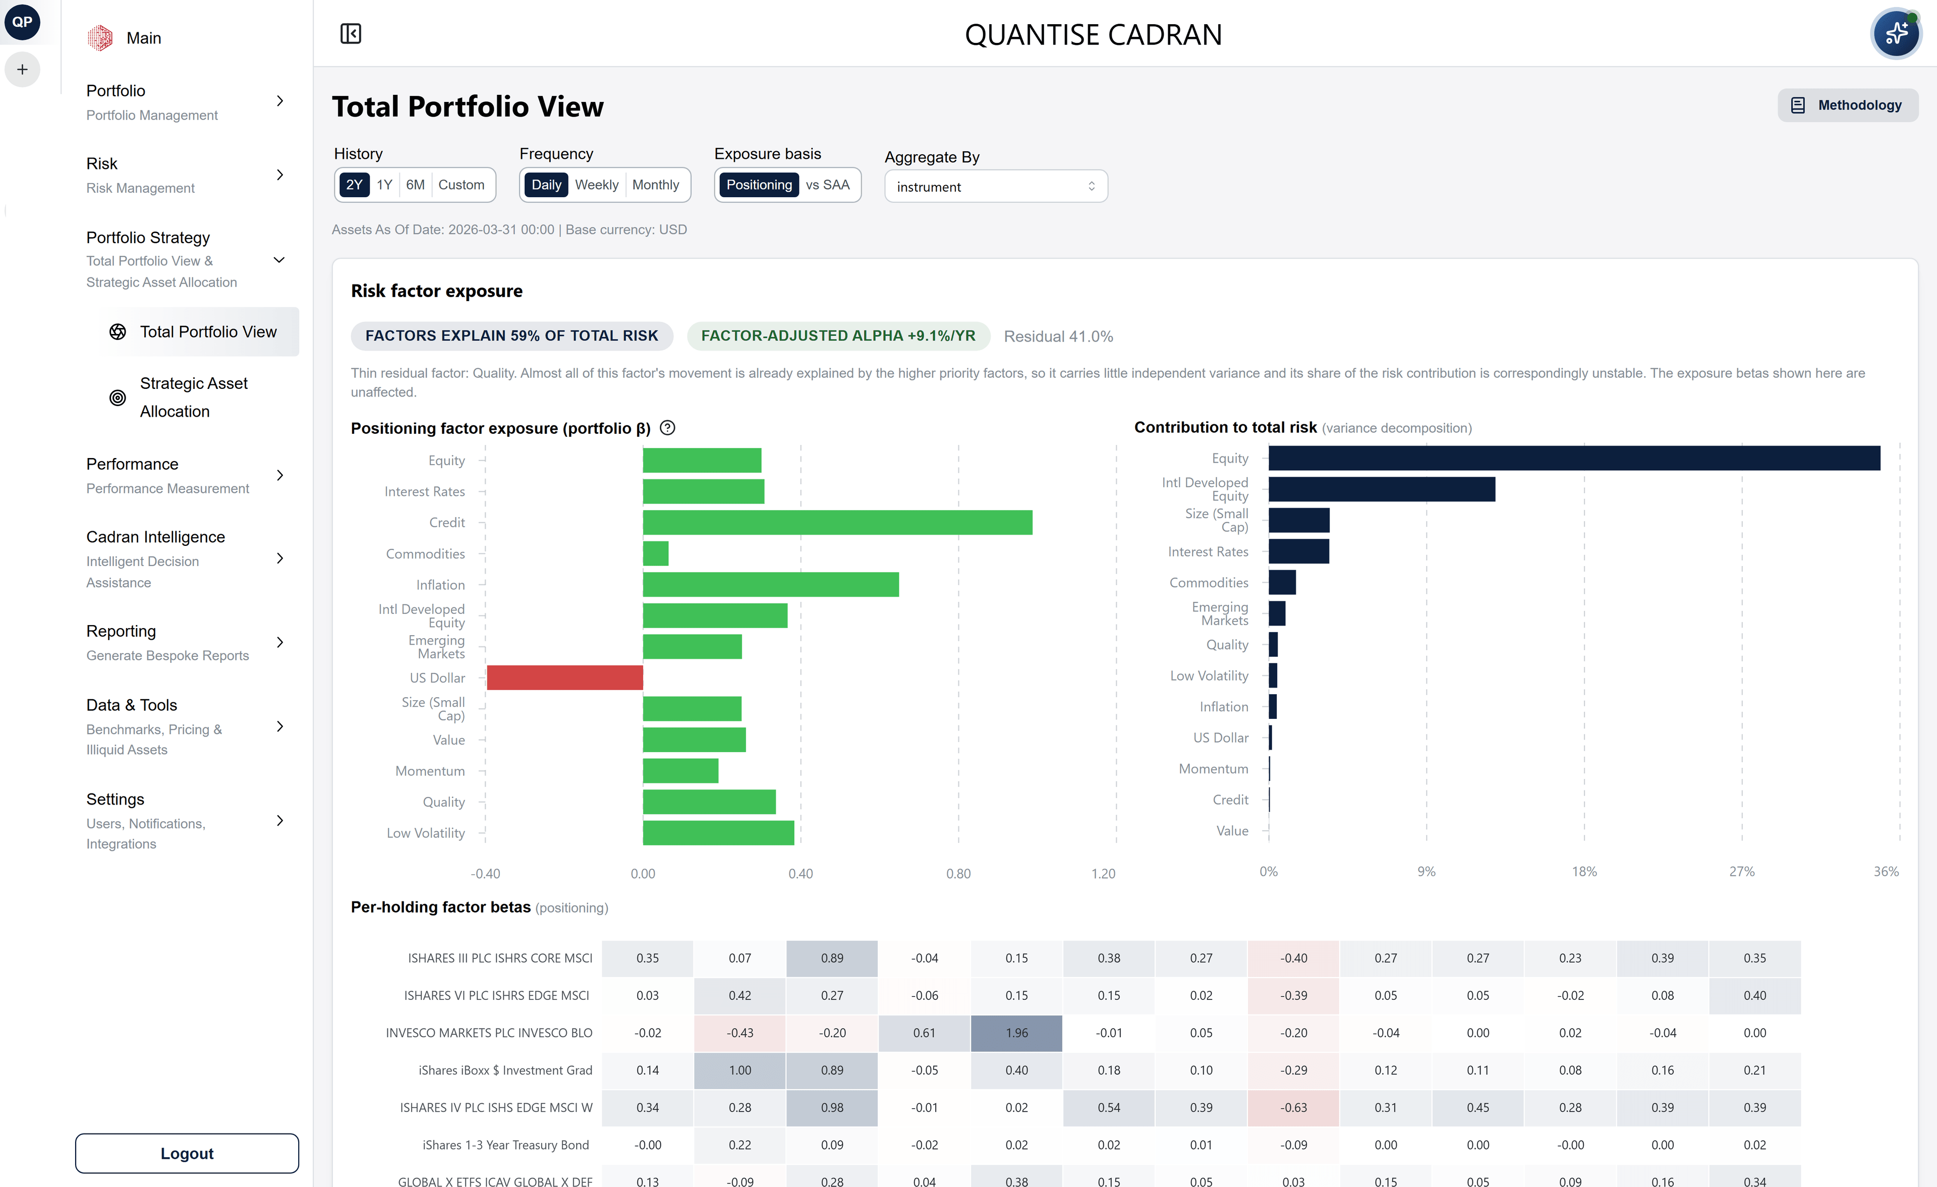Select 1Y history range

click(384, 185)
